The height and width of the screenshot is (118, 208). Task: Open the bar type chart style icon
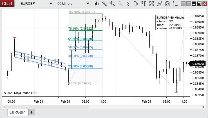pyautogui.click(x=97, y=4)
